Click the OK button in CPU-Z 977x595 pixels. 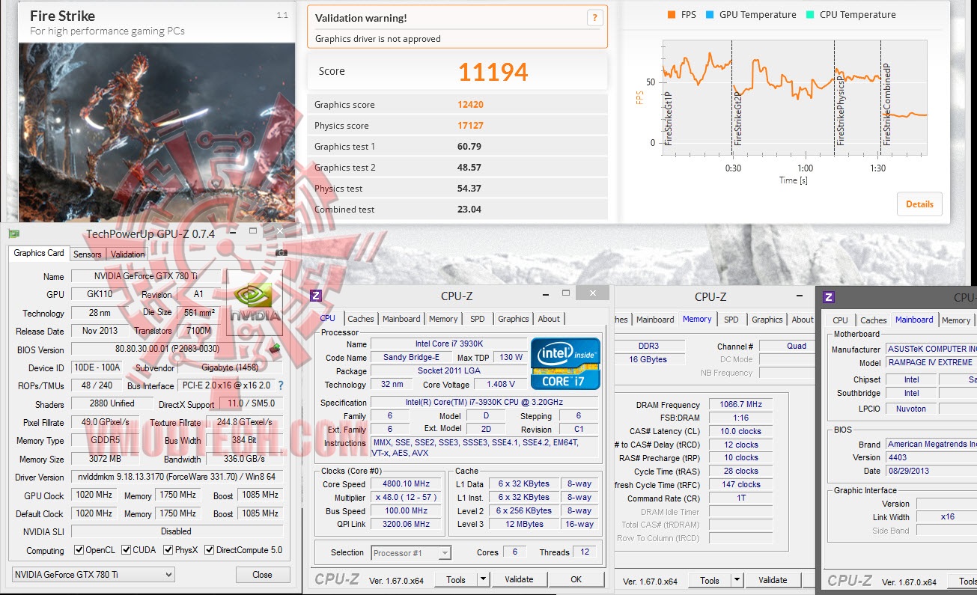(576, 579)
